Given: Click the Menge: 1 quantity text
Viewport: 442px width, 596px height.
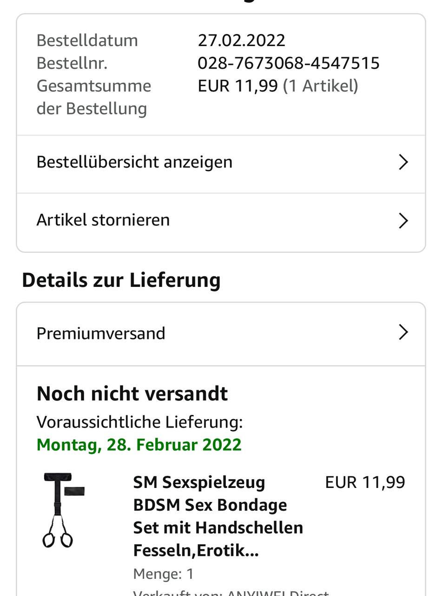Looking at the screenshot, I should [x=163, y=574].
